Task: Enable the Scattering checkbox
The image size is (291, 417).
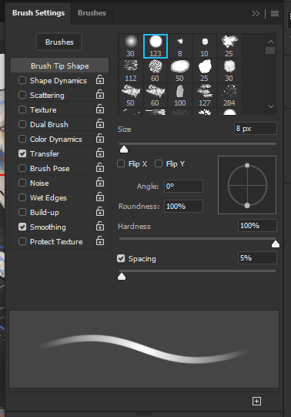Action: 22,95
